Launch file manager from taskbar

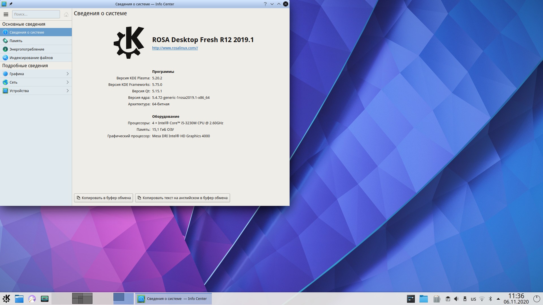[19, 299]
